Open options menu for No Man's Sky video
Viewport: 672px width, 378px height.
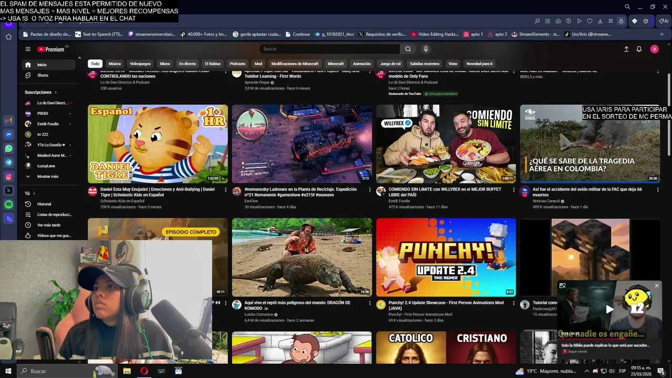point(370,190)
